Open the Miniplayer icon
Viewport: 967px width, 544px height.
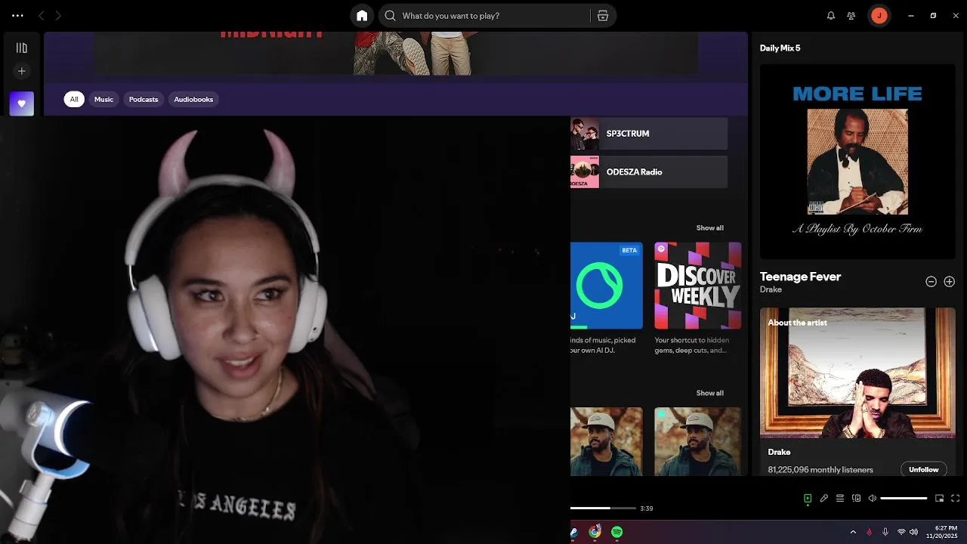pos(940,499)
